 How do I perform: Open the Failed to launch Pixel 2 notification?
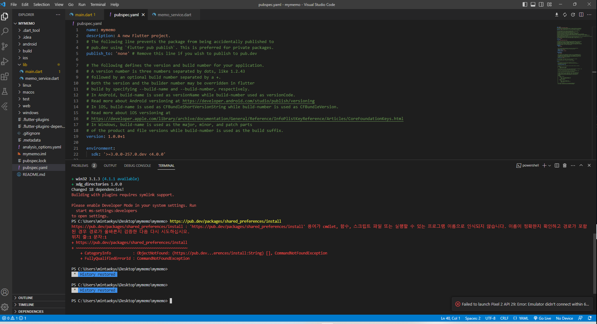click(x=523, y=304)
